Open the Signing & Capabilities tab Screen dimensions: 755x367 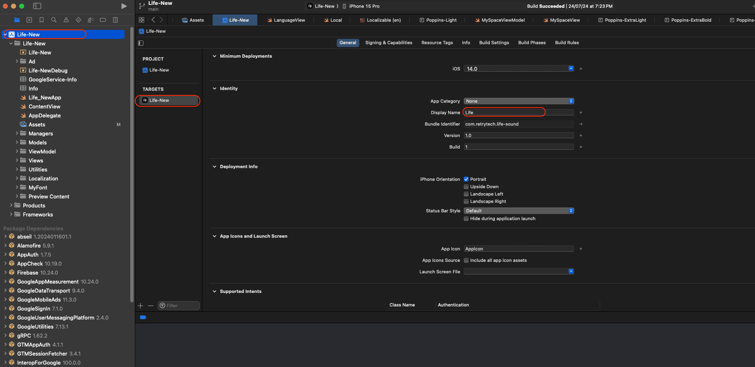pos(388,43)
